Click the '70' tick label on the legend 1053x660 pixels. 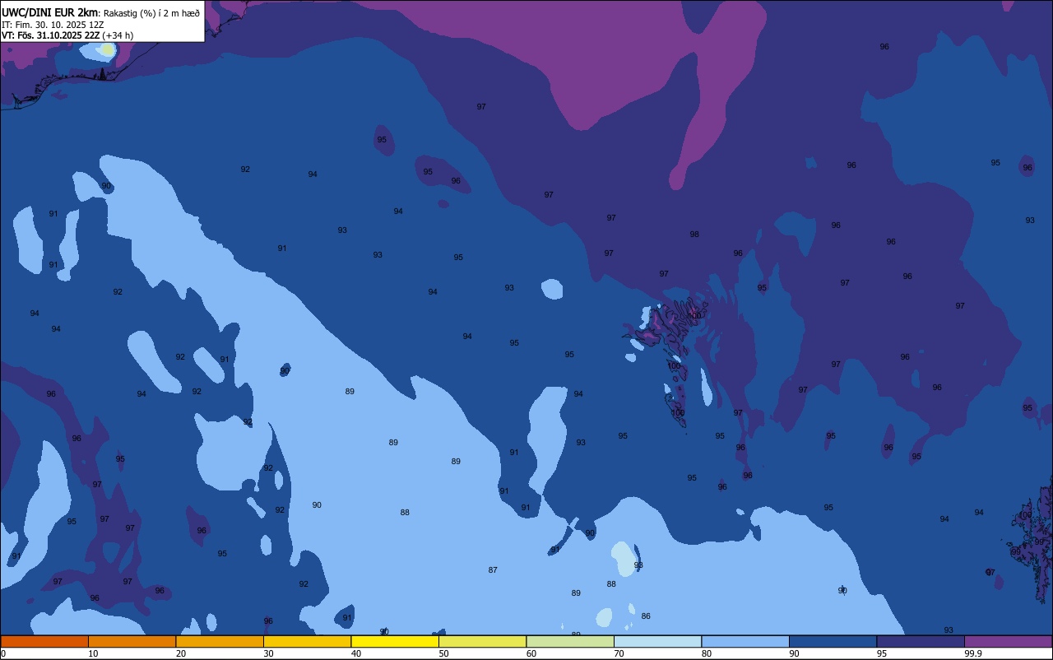619,653
